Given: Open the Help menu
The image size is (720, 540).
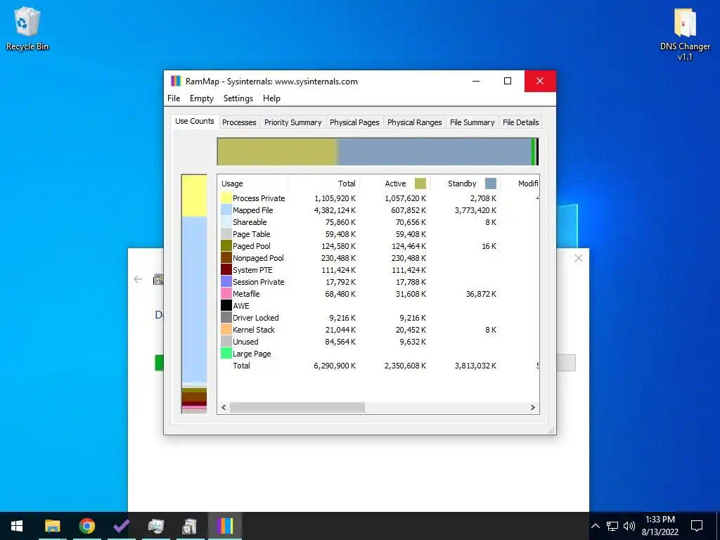Looking at the screenshot, I should [x=271, y=98].
